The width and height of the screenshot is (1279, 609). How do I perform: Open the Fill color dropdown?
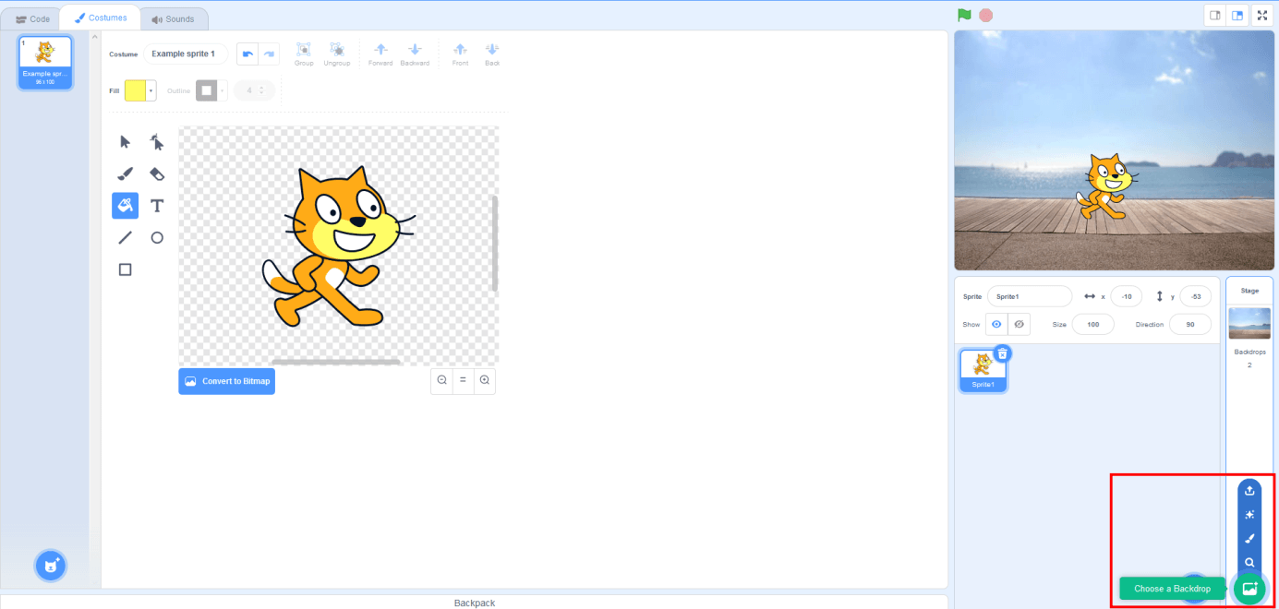point(151,90)
